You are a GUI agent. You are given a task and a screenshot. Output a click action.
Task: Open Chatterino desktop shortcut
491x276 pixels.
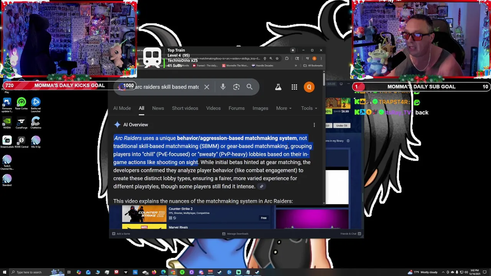point(36,123)
